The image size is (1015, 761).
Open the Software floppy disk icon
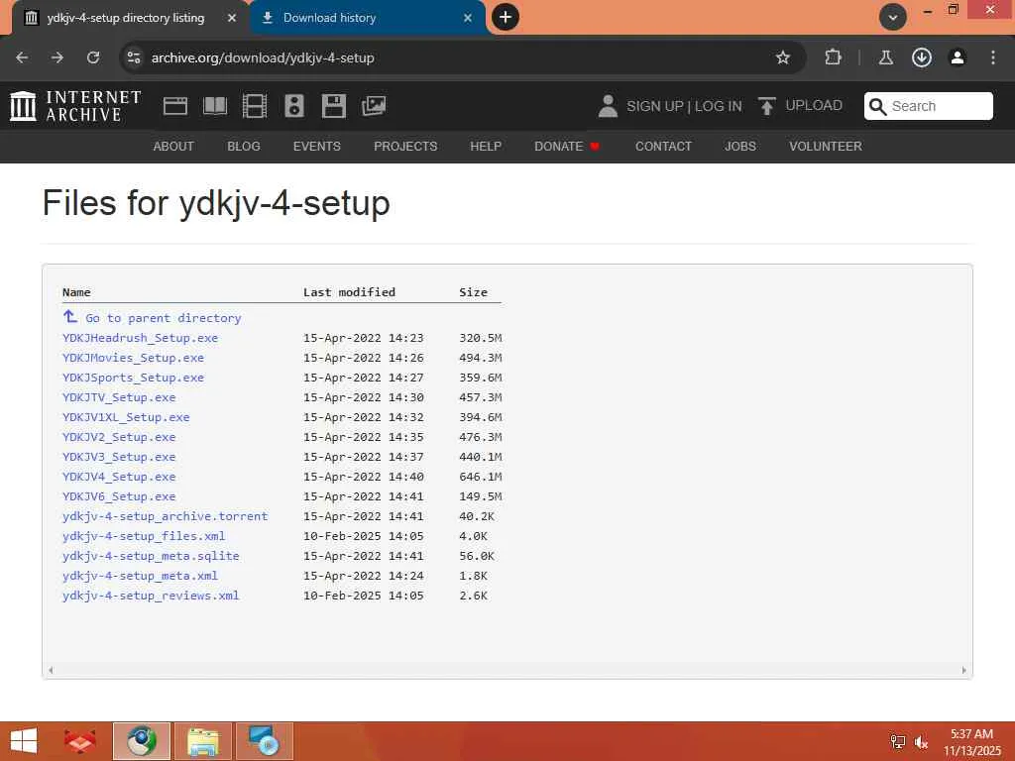point(334,106)
